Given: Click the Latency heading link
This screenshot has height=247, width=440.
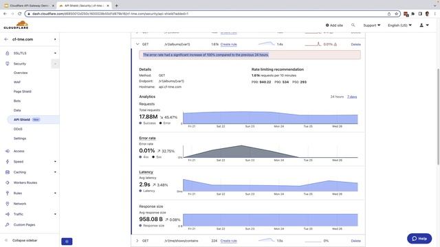Looking at the screenshot, I should [146, 172].
